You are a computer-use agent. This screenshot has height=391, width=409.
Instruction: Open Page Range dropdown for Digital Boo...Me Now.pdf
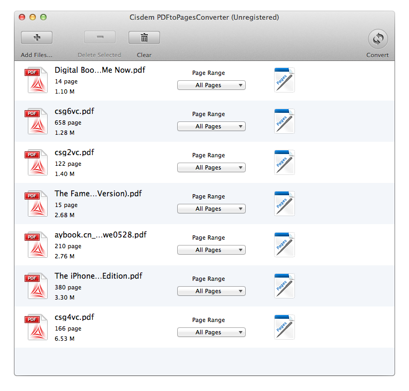tap(211, 85)
